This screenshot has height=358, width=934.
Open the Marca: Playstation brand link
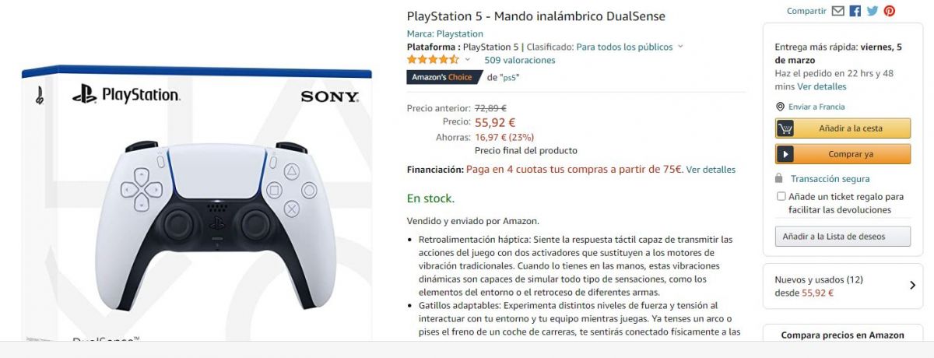pyautogui.click(x=445, y=33)
